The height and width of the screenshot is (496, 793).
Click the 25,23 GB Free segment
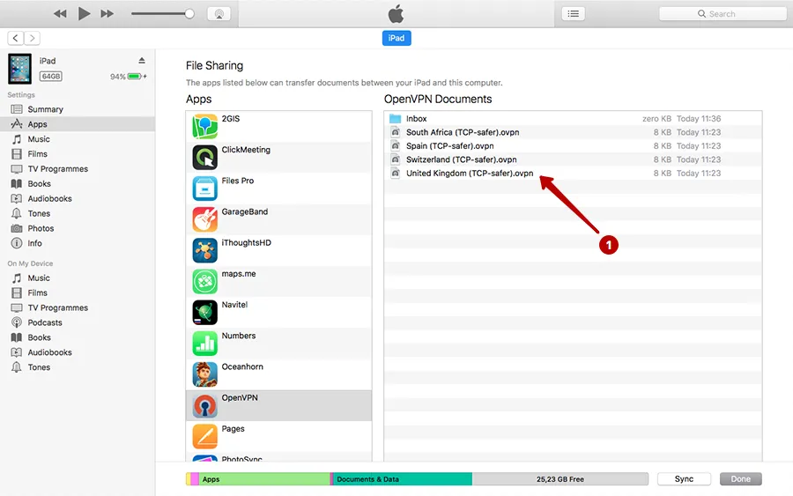coord(560,478)
